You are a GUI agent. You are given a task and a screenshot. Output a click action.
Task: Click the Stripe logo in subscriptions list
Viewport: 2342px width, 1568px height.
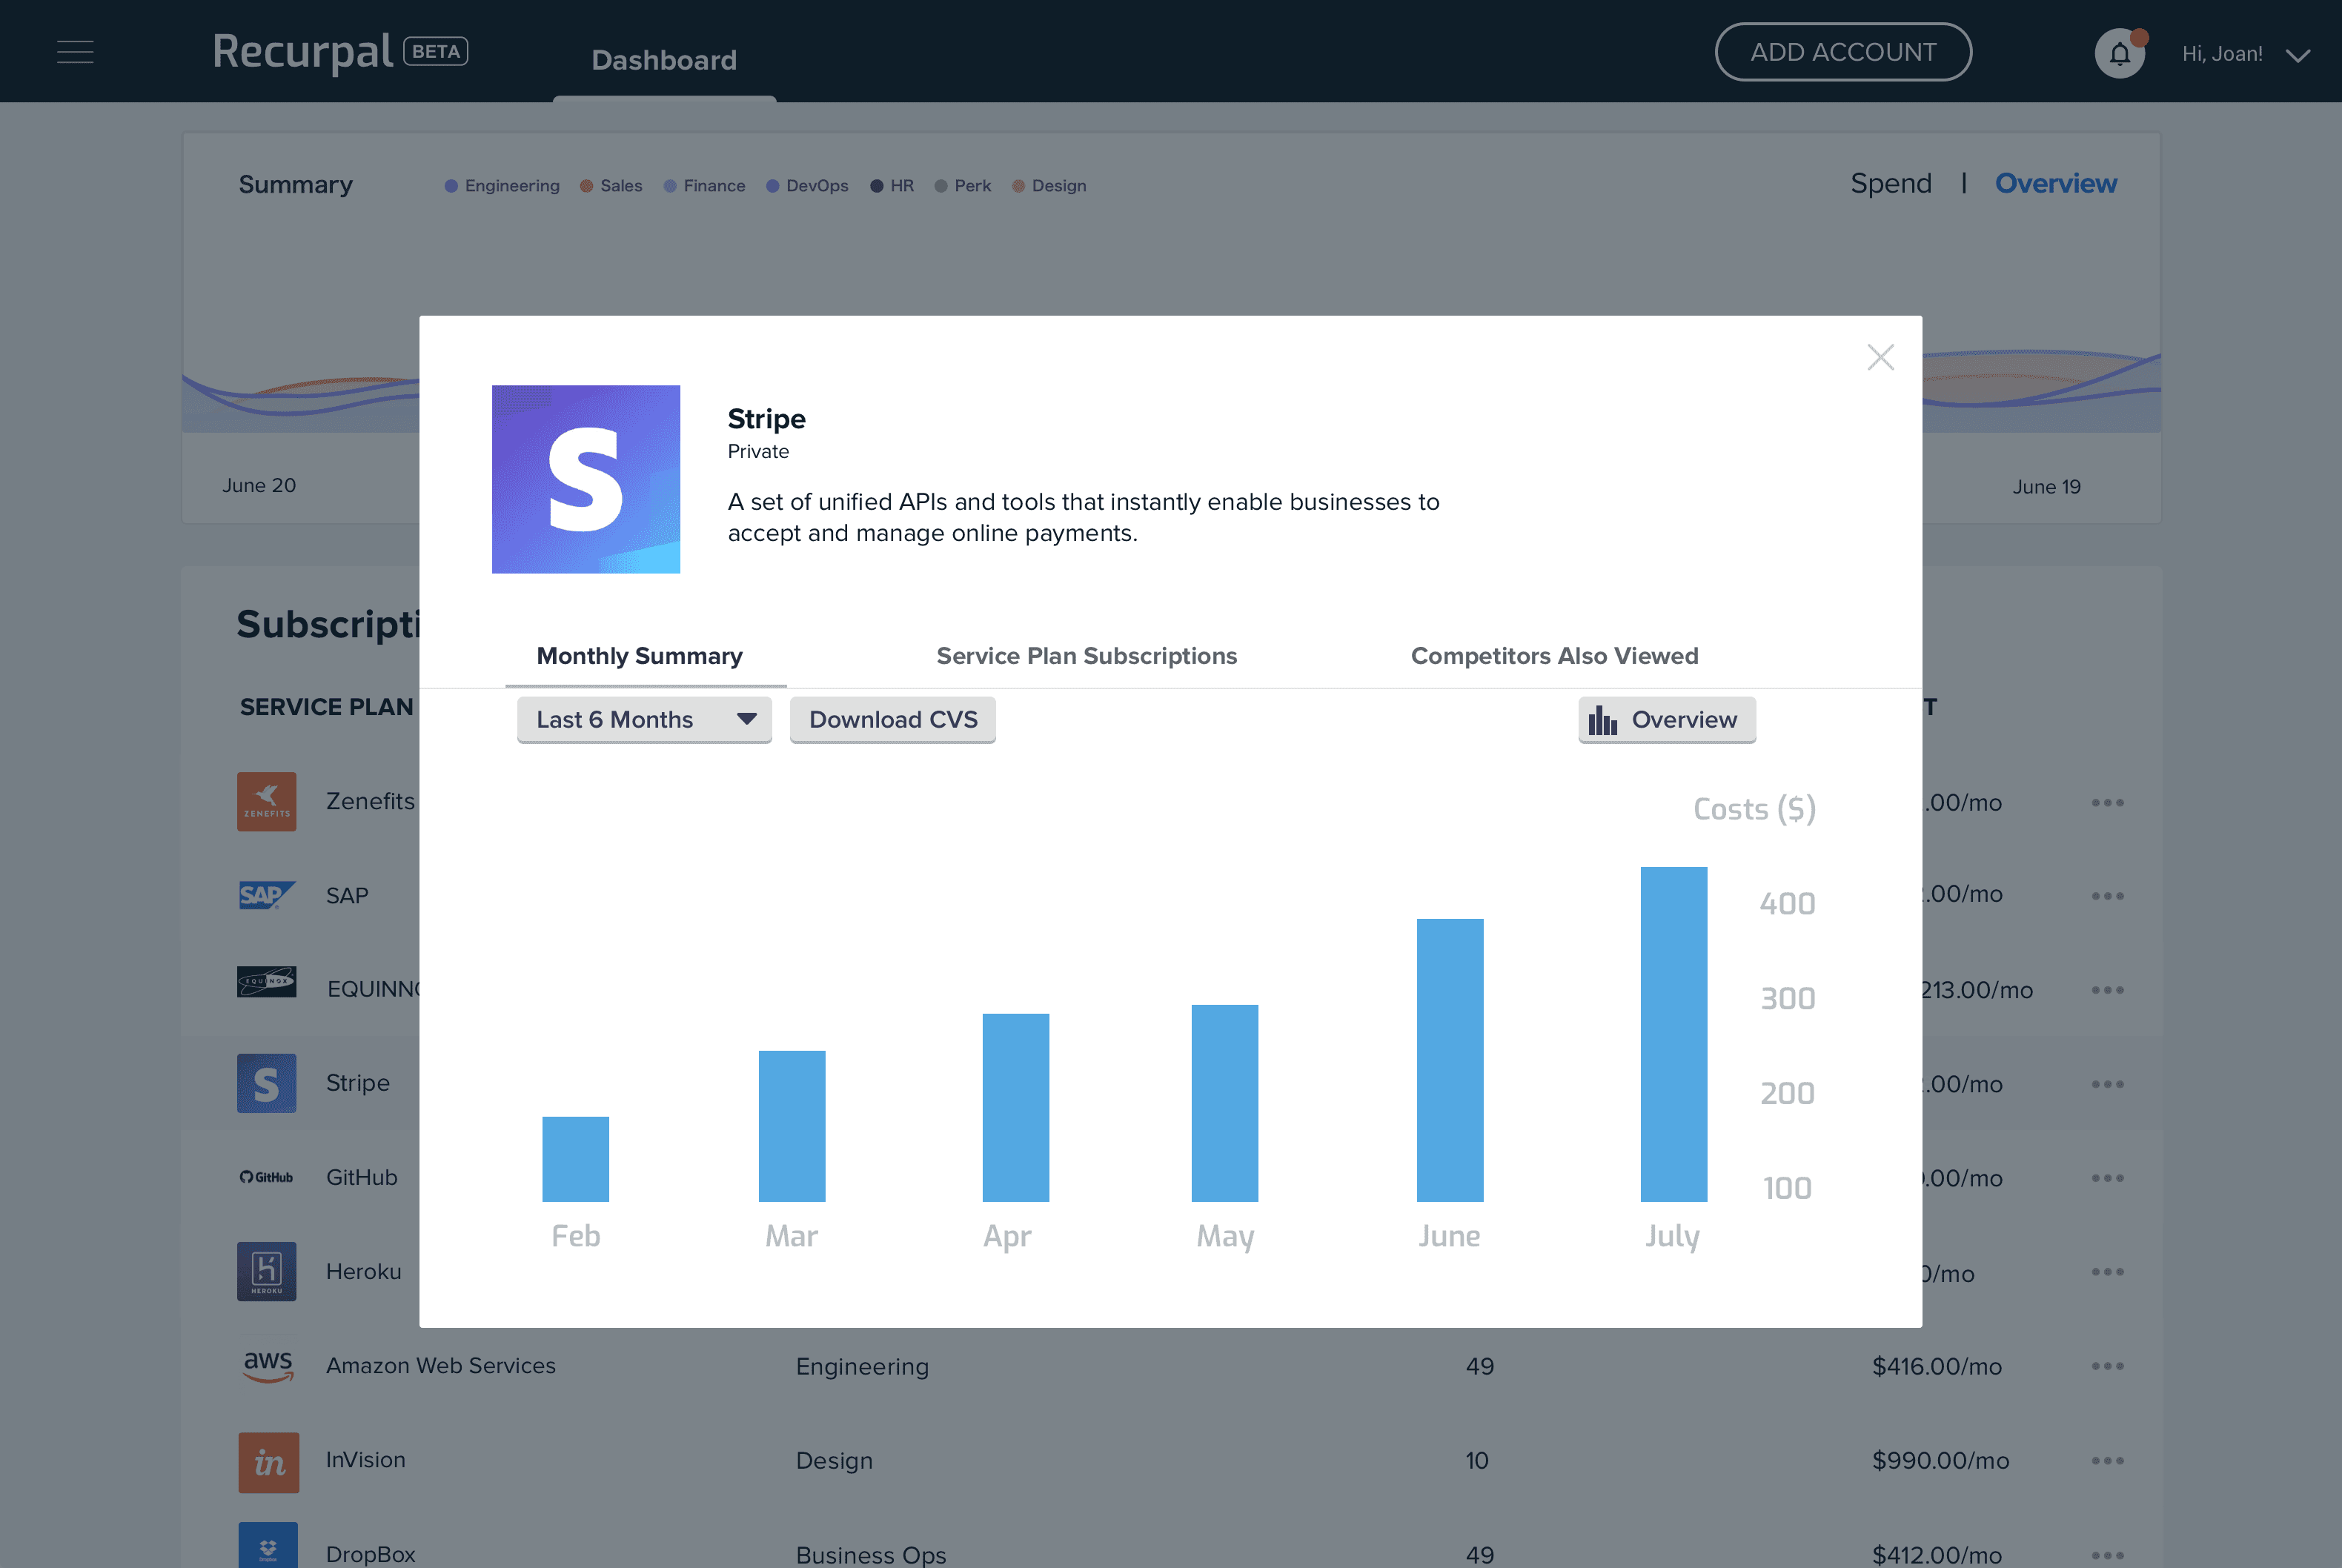point(266,1083)
